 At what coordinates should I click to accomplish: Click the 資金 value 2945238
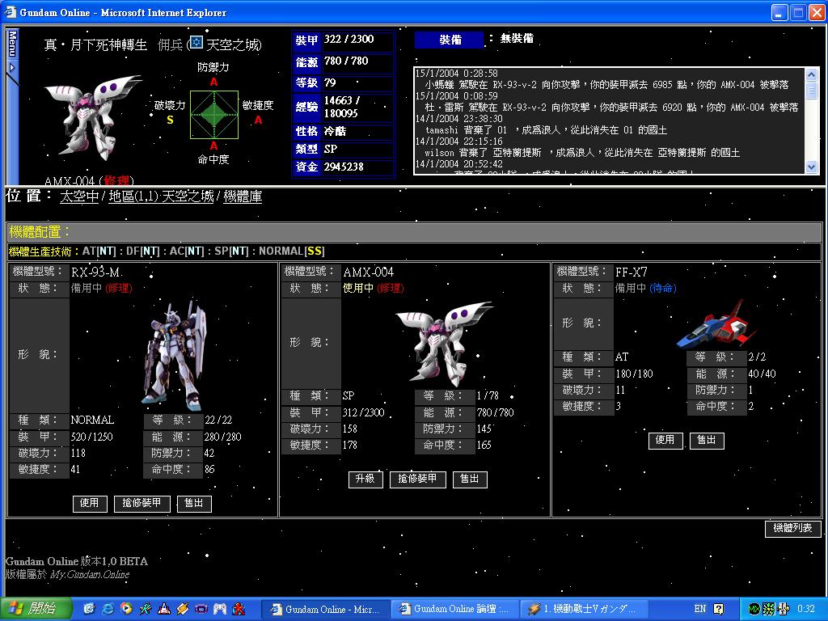point(344,167)
